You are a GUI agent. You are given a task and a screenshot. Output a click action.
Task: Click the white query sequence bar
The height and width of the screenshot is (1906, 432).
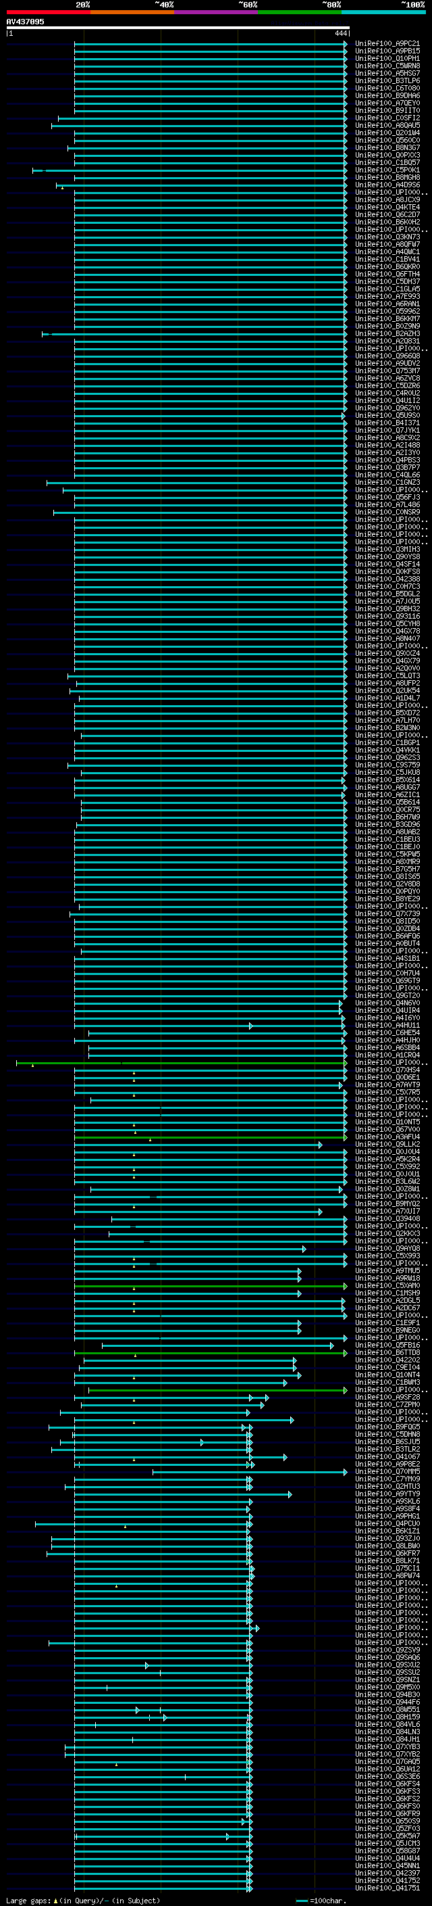tap(178, 27)
